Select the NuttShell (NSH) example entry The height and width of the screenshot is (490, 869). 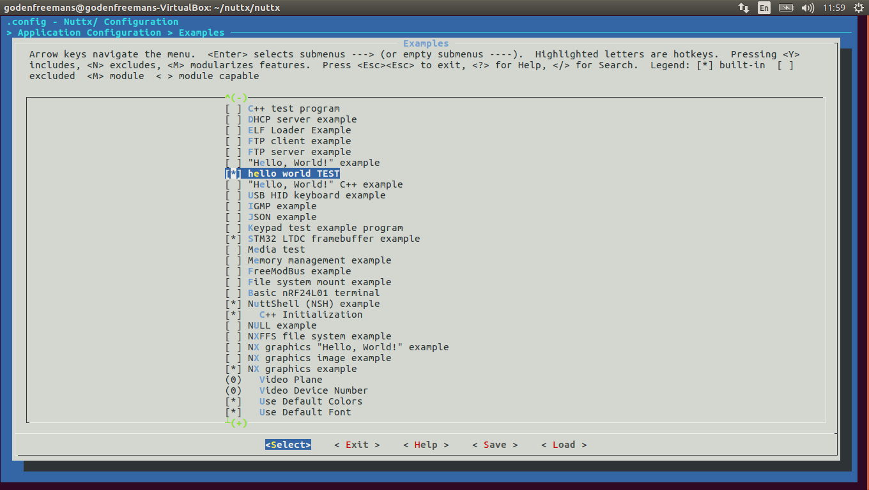tap(313, 304)
